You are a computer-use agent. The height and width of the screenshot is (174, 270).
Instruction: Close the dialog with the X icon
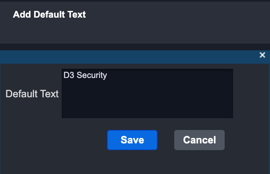(x=262, y=55)
